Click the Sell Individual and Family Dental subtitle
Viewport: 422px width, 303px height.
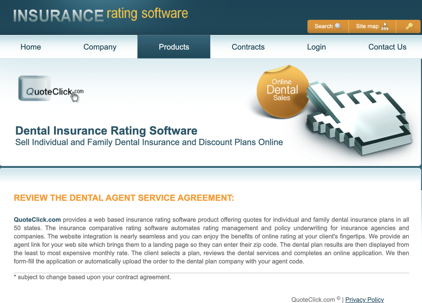(149, 142)
